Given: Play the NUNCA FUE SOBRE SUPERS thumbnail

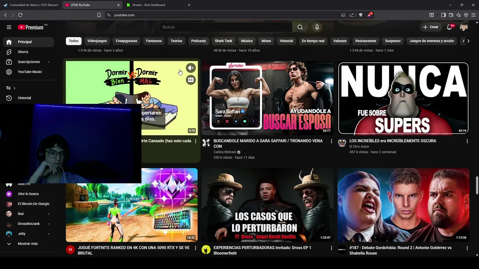Looking at the screenshot, I should pyautogui.click(x=403, y=98).
